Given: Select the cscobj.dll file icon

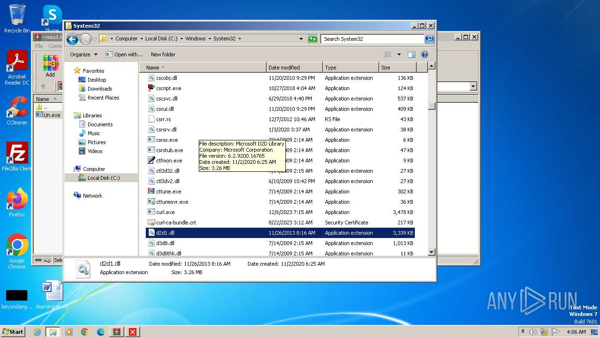Looking at the screenshot, I should click(151, 78).
